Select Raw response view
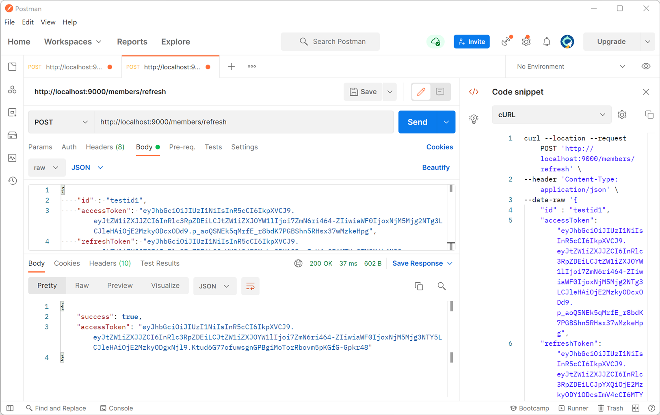The width and height of the screenshot is (660, 415). point(82,286)
